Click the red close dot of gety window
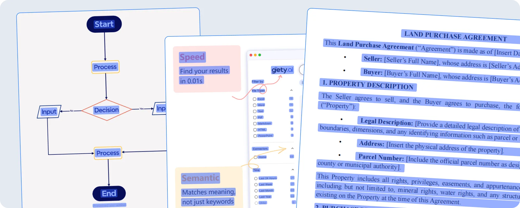 [251, 55]
